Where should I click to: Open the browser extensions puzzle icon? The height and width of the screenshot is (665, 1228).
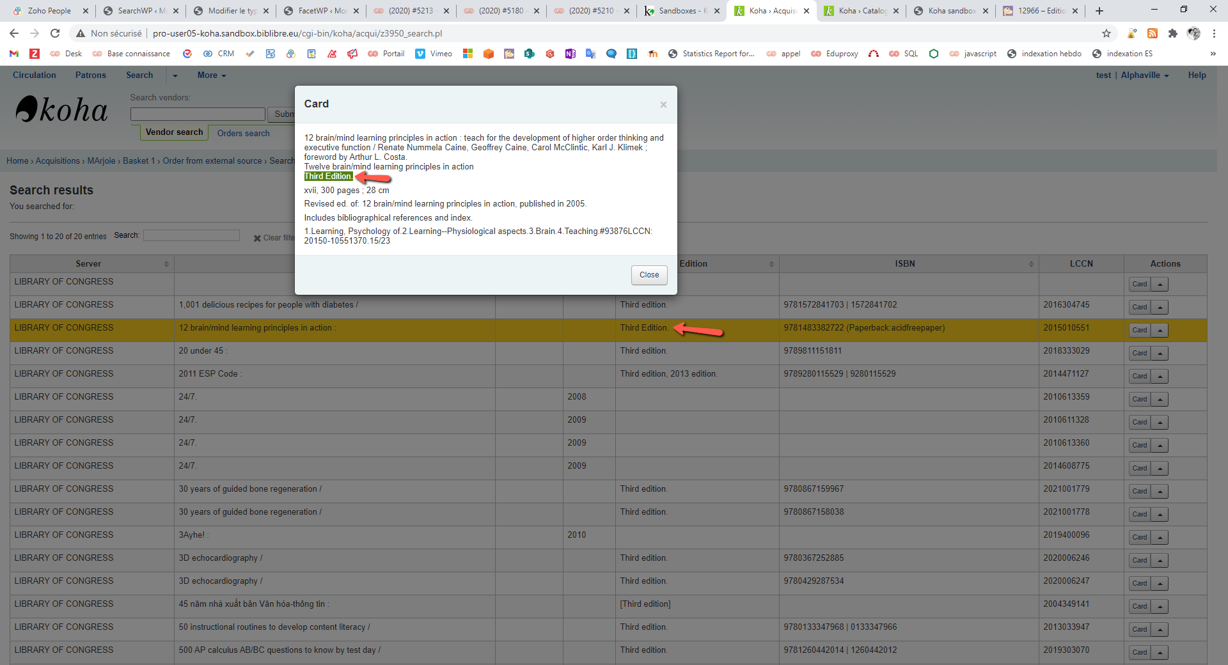pyautogui.click(x=1172, y=33)
